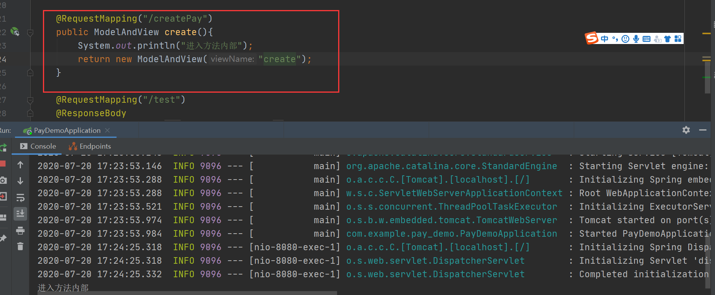Viewport: 715px width, 295px height.
Task: Hide the Run tool window with the minus icon
Action: (x=703, y=130)
